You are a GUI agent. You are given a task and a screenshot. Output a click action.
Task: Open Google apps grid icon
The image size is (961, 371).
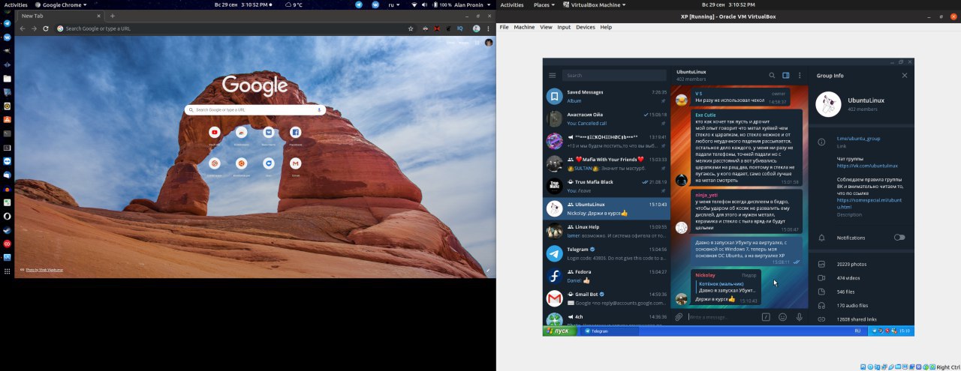(x=477, y=43)
